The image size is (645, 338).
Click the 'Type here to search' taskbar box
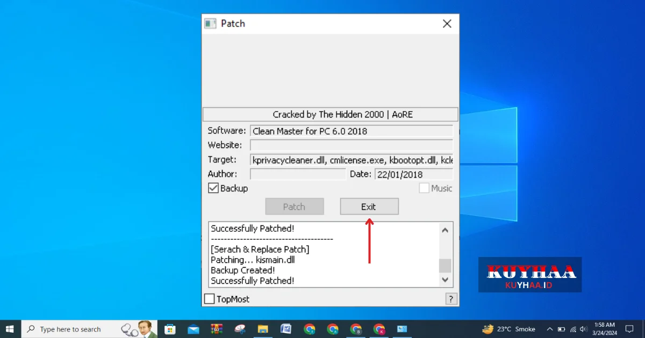(x=89, y=329)
